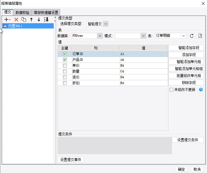Click the 列 column header
Image resolution: width=207 pixels, height=173 pixels.
point(96,48)
